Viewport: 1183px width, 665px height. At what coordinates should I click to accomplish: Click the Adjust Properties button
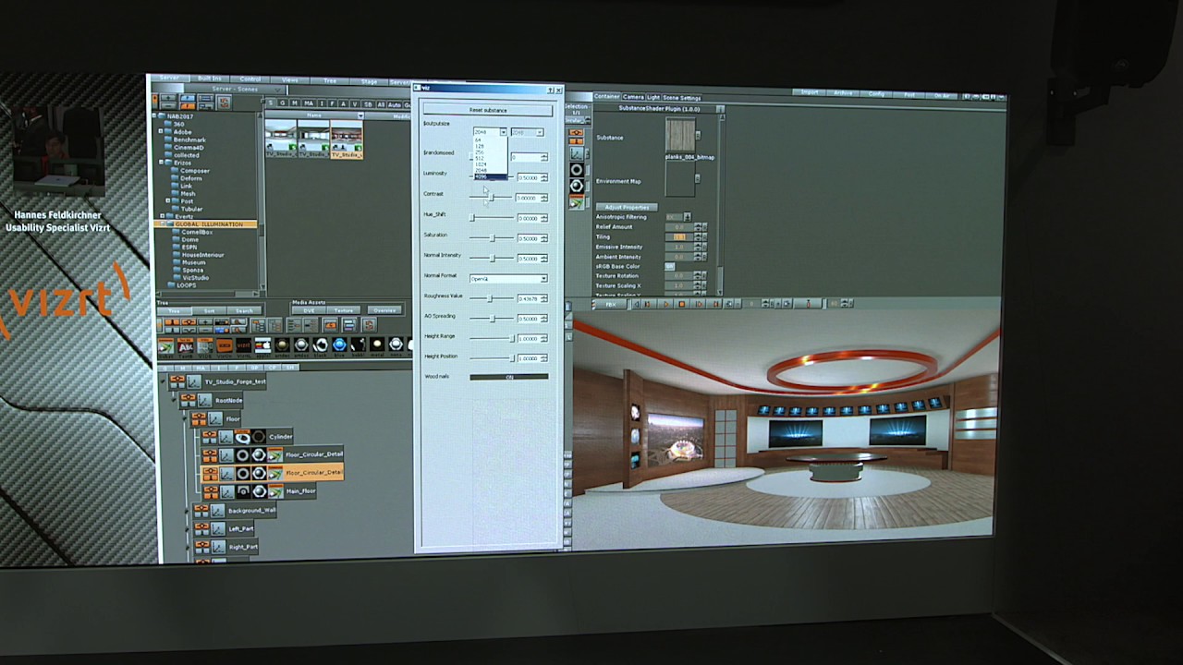628,207
